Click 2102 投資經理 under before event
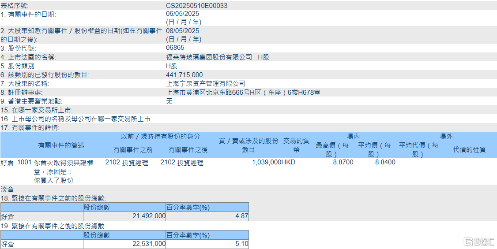Viewport: 497px width, 249px height. click(127, 163)
